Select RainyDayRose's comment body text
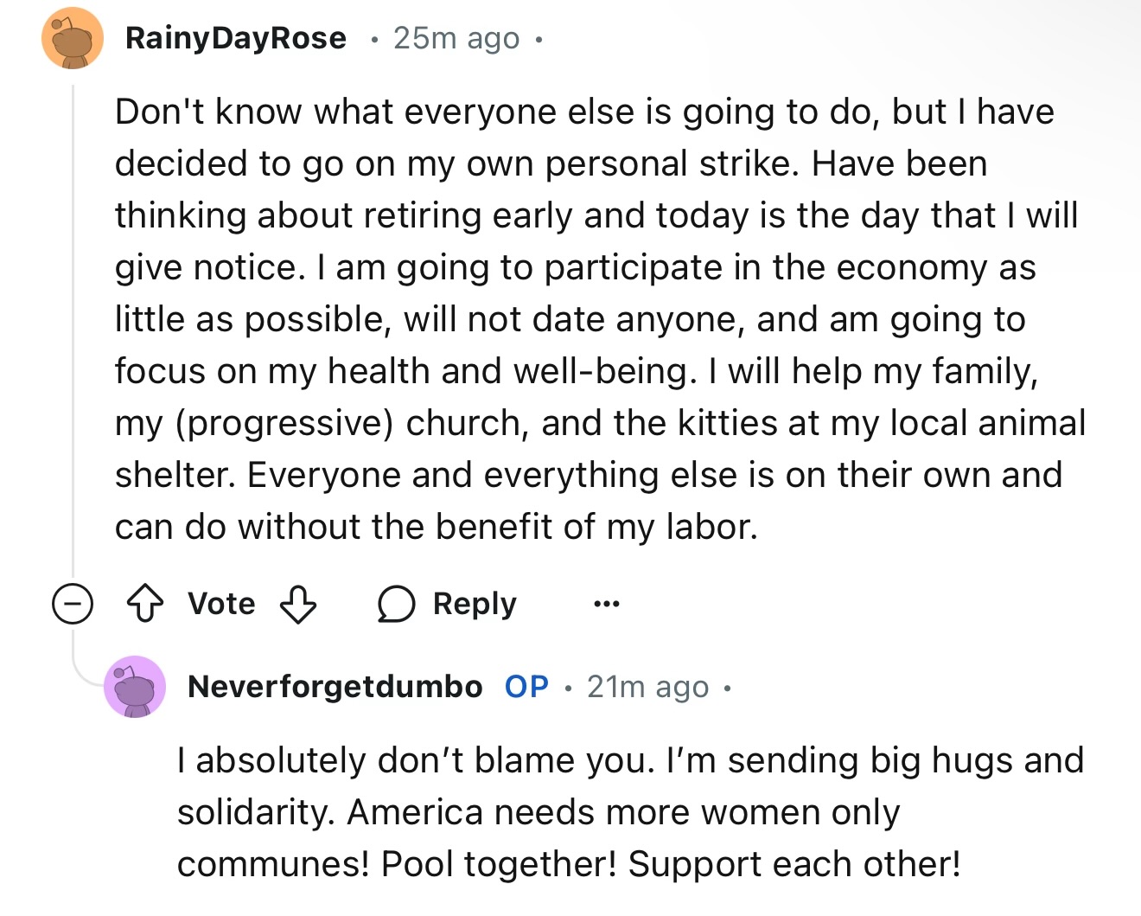 (x=596, y=319)
